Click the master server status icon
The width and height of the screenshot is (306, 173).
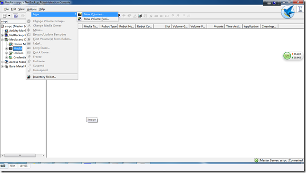[256, 160]
